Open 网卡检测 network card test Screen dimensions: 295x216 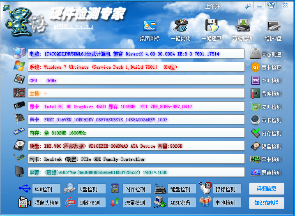[x=266, y=160]
